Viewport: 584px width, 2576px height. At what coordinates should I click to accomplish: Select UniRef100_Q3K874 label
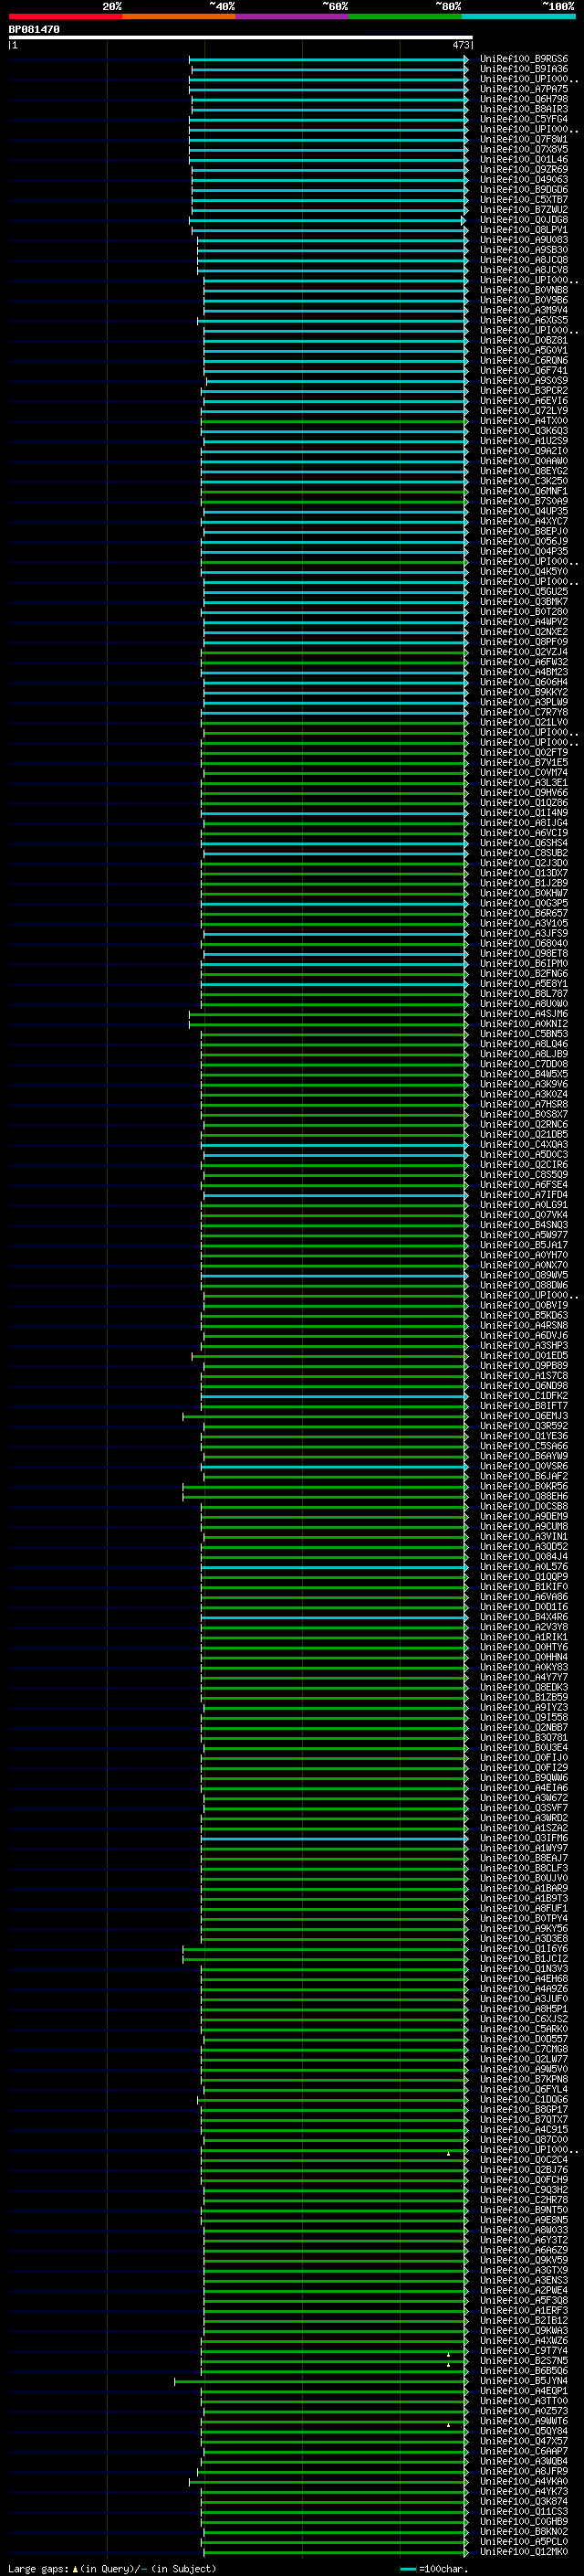523,2501
